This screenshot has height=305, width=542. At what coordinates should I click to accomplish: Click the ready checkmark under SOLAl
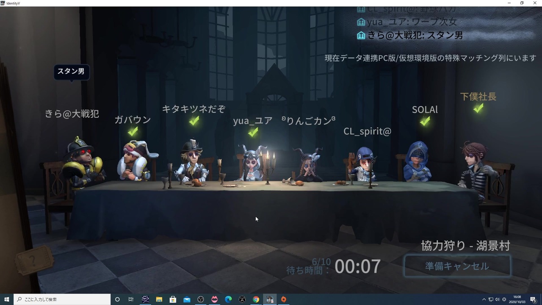(x=425, y=122)
